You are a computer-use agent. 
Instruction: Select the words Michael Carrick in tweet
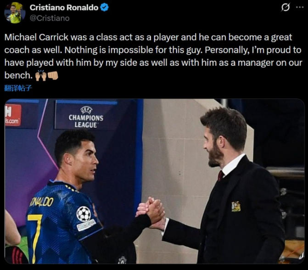click(x=36, y=37)
